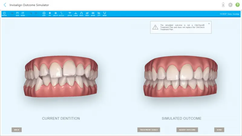Select the Mandibular occlusal view icon
The width and height of the screenshot is (242, 136).
pyautogui.click(x=104, y=14)
